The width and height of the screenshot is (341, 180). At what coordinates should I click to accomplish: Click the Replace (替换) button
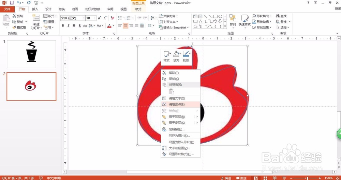[283, 22]
